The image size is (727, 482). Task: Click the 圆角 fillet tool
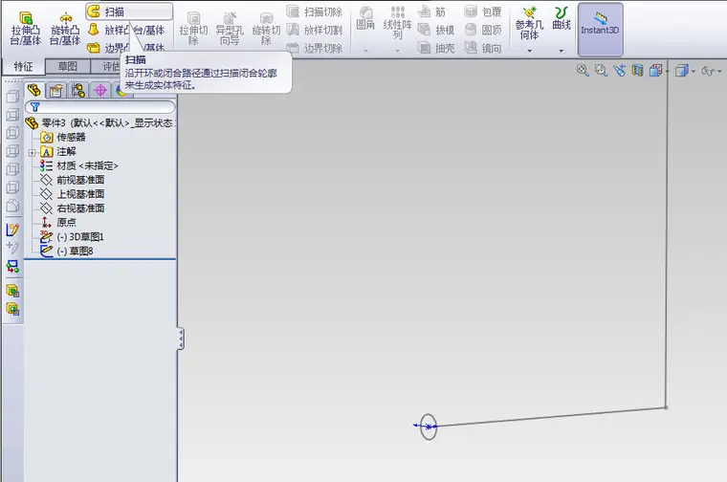[365, 18]
